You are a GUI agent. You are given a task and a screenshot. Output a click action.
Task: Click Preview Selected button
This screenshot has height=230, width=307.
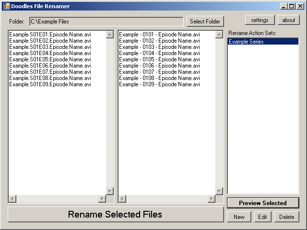click(x=262, y=203)
